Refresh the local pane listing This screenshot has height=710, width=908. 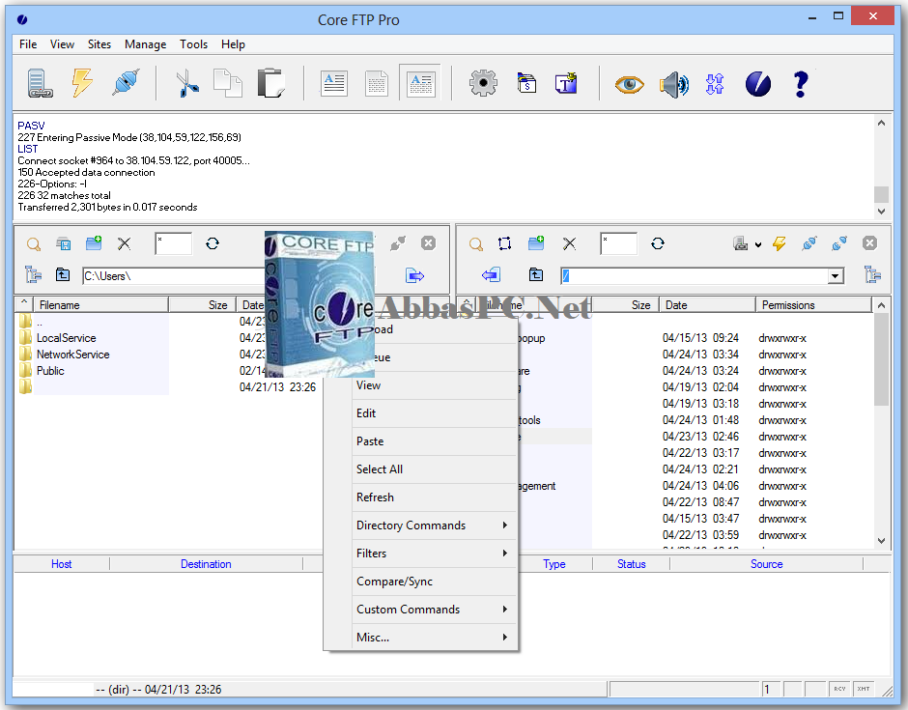pos(213,243)
